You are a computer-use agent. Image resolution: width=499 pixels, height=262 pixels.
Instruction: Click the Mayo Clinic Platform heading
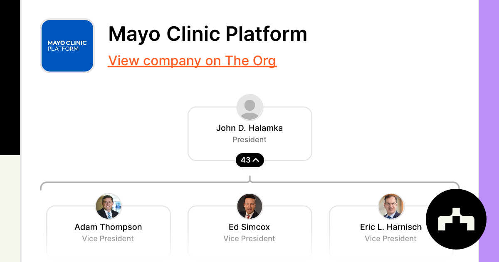pyautogui.click(x=208, y=34)
